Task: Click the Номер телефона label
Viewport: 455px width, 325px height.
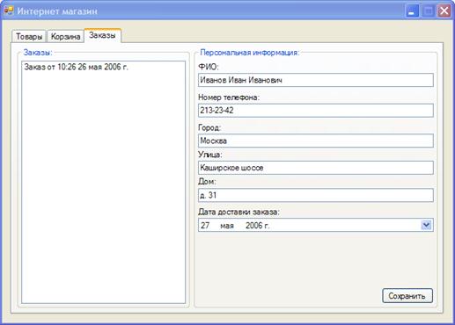Action: [229, 97]
